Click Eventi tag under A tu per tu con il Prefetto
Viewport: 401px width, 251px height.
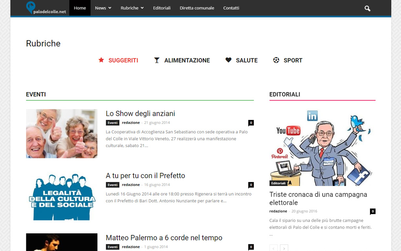[113, 185]
